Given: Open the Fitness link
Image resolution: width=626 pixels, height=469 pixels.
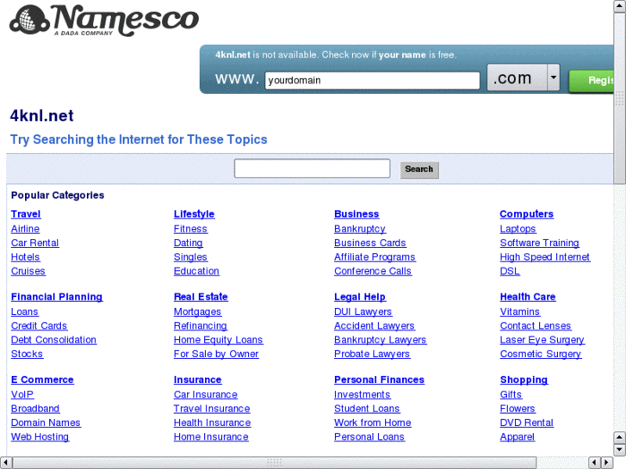Looking at the screenshot, I should click(x=190, y=229).
